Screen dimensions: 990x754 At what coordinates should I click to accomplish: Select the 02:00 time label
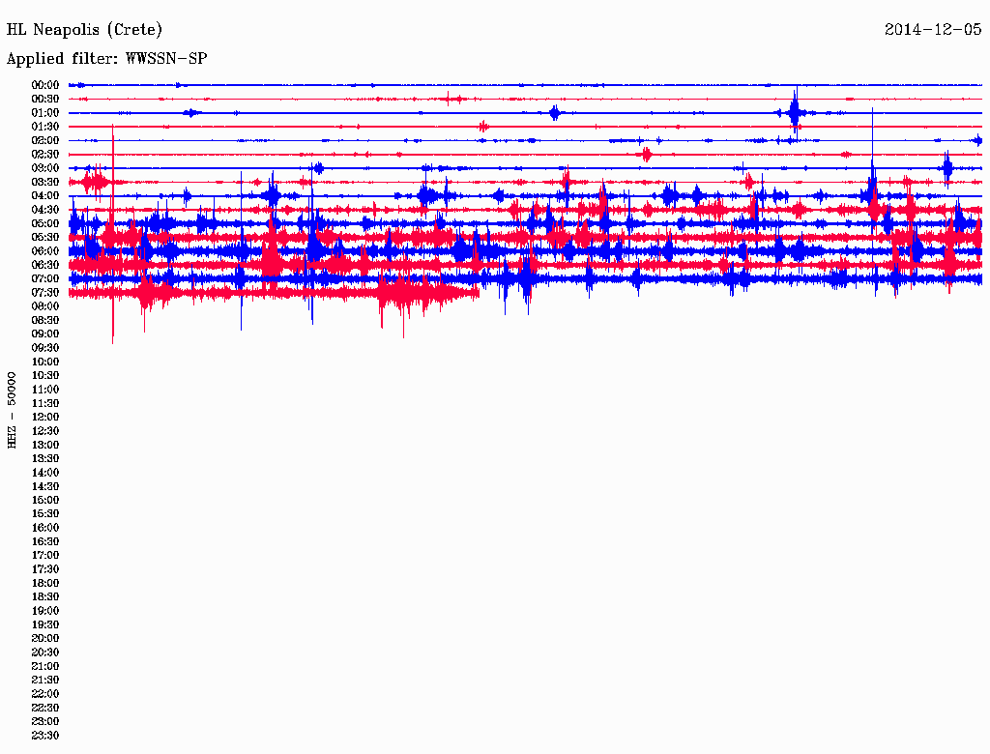pos(45,140)
